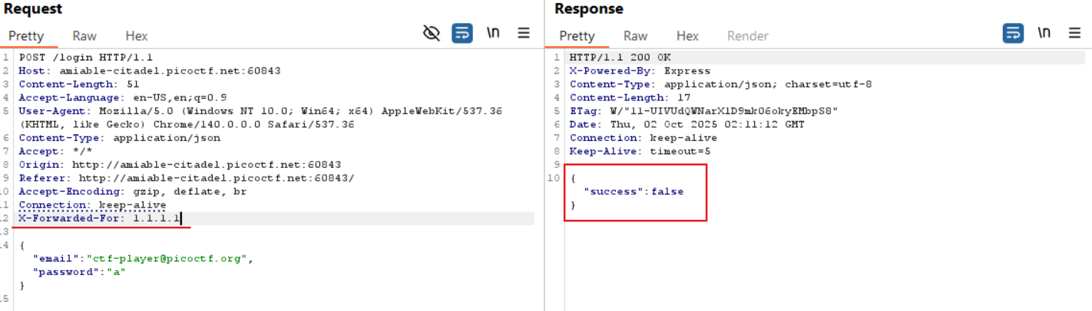Switch to Hex tab in Request panel
The height and width of the screenshot is (311, 1092).
(x=136, y=36)
